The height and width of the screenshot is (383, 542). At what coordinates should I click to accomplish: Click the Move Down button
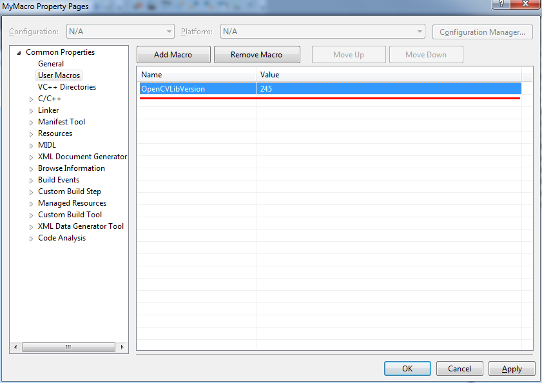(x=426, y=55)
